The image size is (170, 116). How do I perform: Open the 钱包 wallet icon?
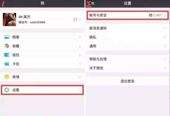tap(7, 55)
